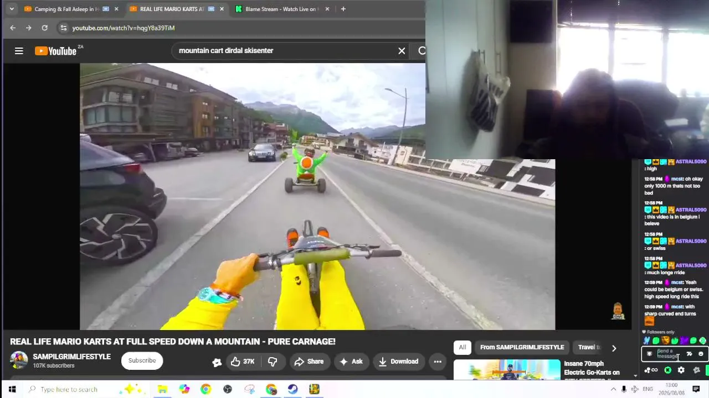Open Google Chrome from taskbar
This screenshot has height=398, width=709.
coord(205,389)
